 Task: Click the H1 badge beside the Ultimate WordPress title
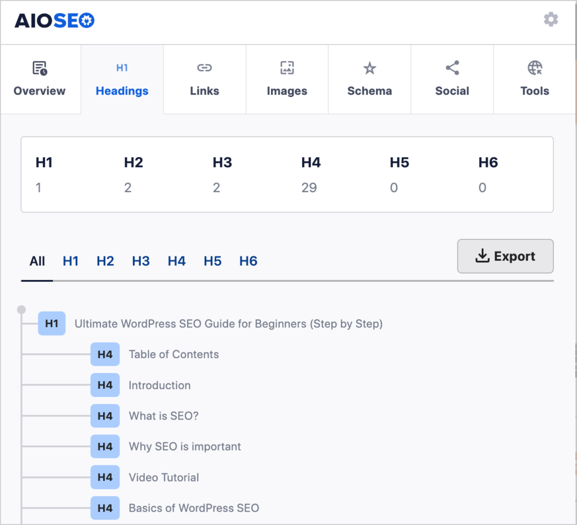[52, 323]
